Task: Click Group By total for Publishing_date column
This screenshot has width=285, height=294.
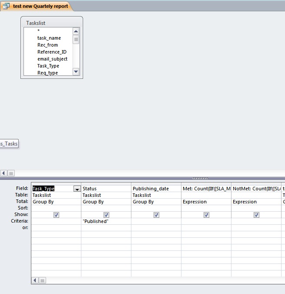Action: [x=156, y=202]
